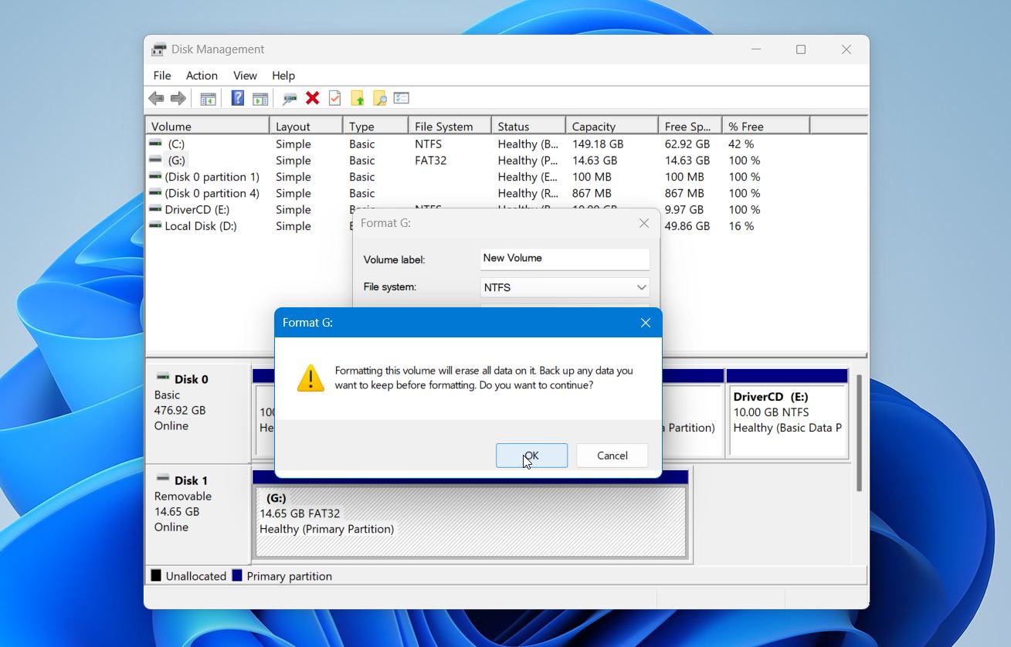Screen dimensions: 1011x647
Task: Click the disk icon next to Disk 0
Action: pyautogui.click(x=163, y=377)
